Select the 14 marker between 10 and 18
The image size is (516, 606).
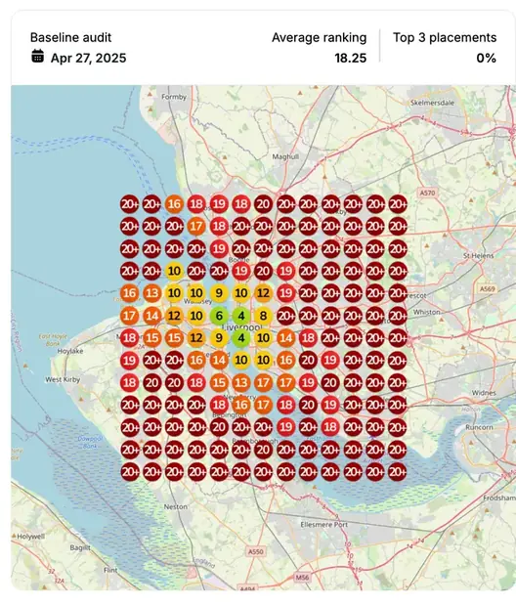point(285,338)
